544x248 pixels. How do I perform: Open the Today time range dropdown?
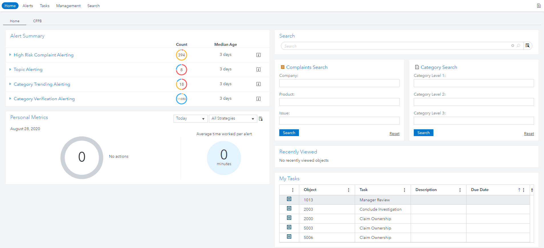pyautogui.click(x=190, y=119)
